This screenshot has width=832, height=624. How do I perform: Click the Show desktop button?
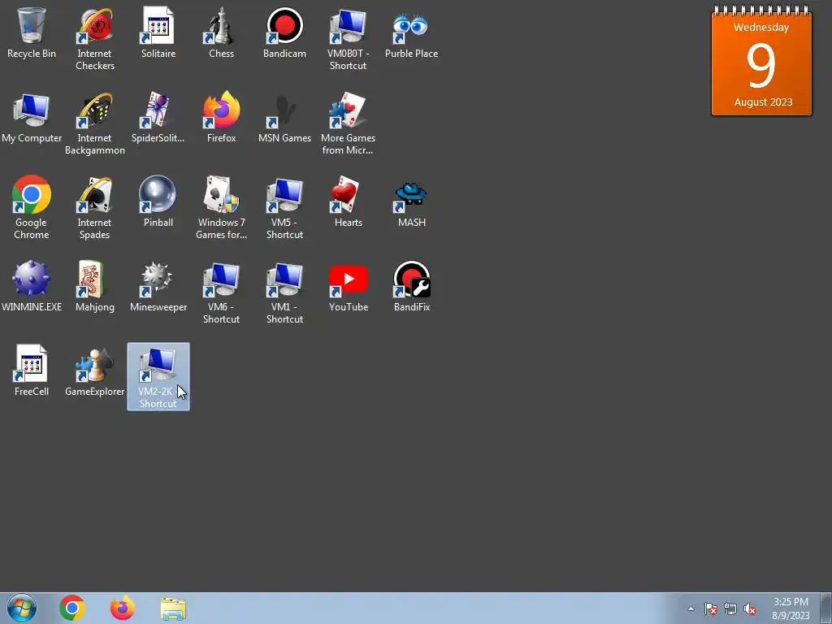pyautogui.click(x=826, y=609)
